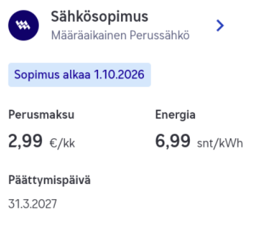Select the end date 31.3.2027
This screenshot has width=272, height=243.
pyautogui.click(x=32, y=204)
